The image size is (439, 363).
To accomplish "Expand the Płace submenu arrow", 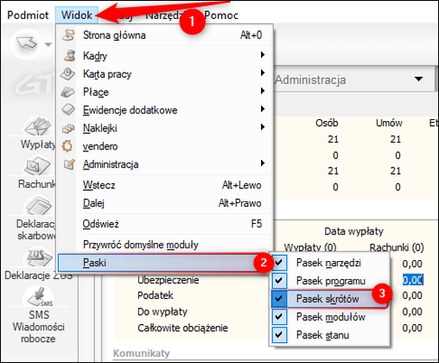I will point(263,91).
